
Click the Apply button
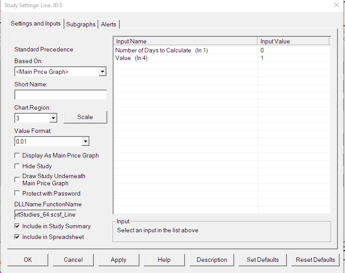coord(118,260)
